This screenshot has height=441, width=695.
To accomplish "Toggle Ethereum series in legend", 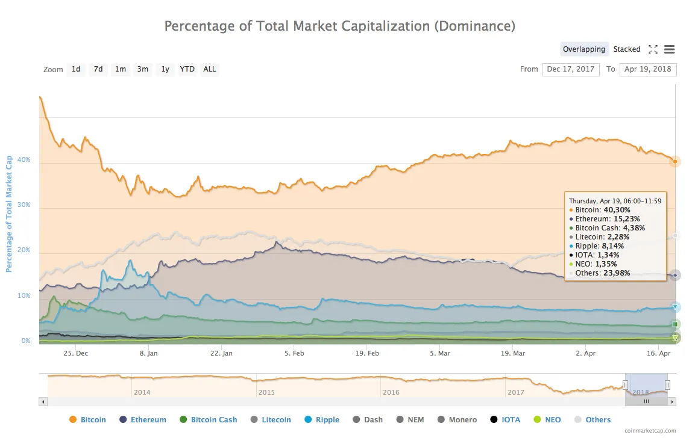I will click(x=143, y=419).
